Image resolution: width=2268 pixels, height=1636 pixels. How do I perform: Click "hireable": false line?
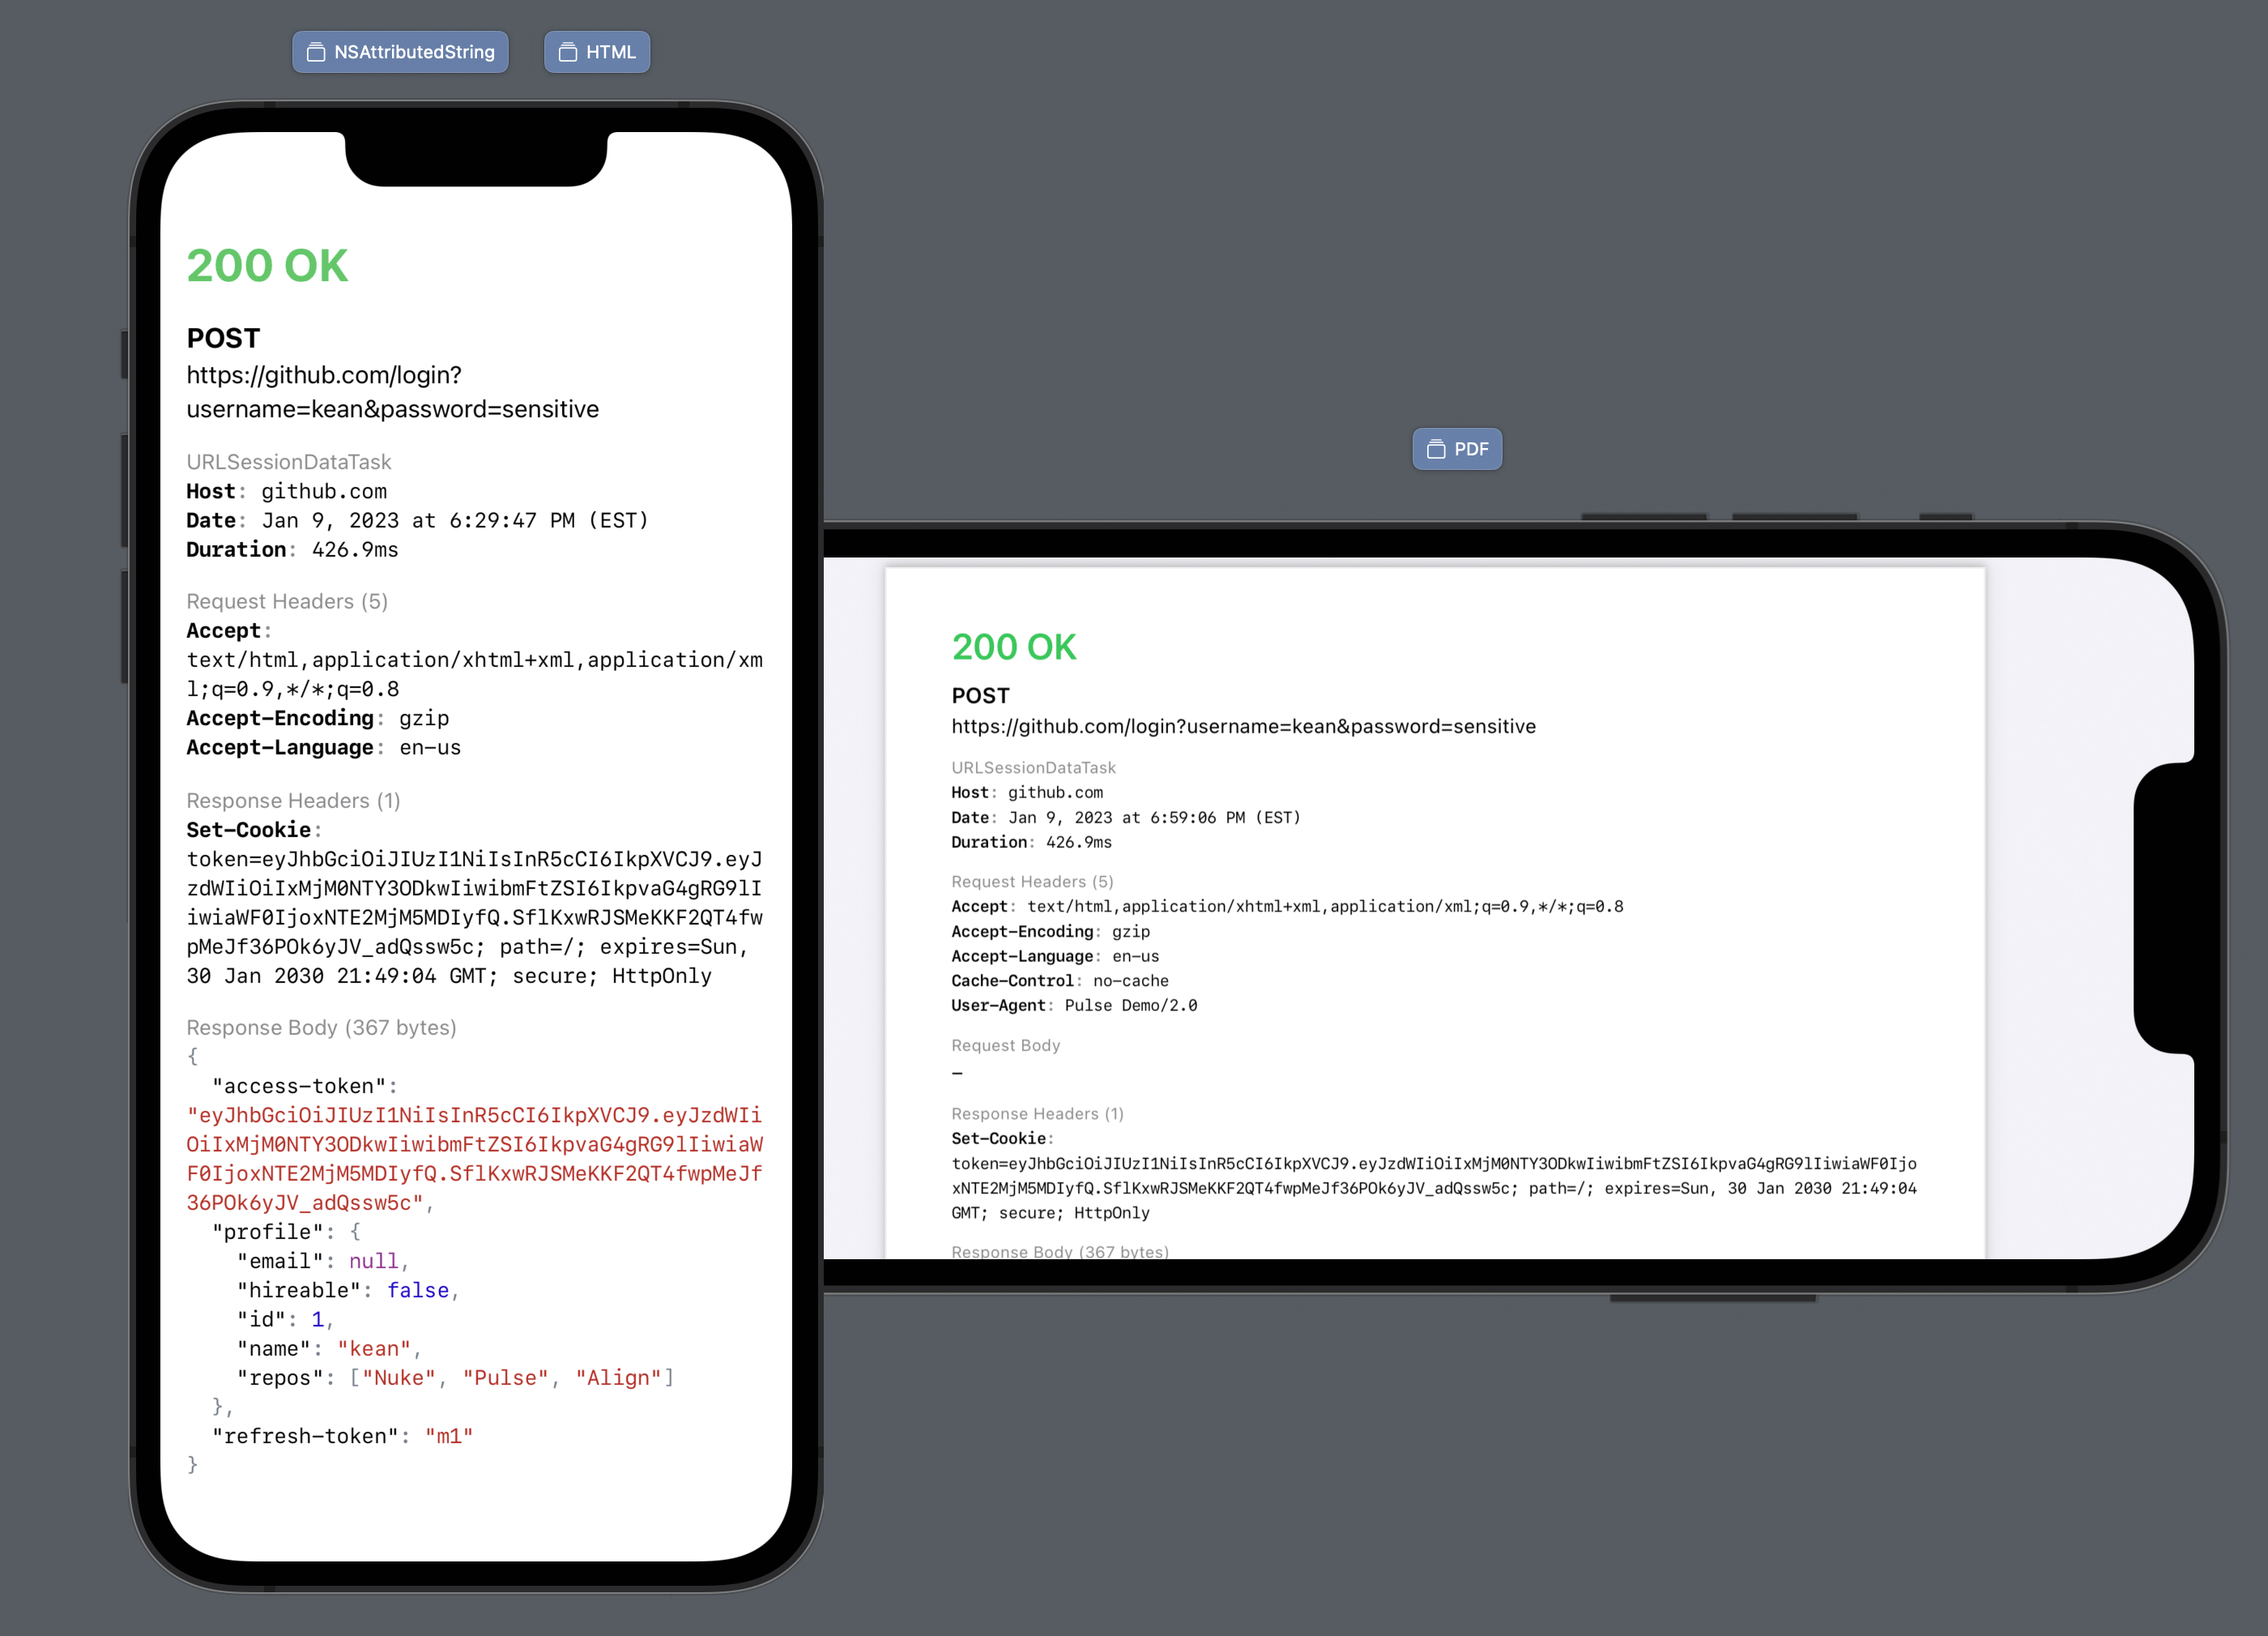[x=347, y=1290]
